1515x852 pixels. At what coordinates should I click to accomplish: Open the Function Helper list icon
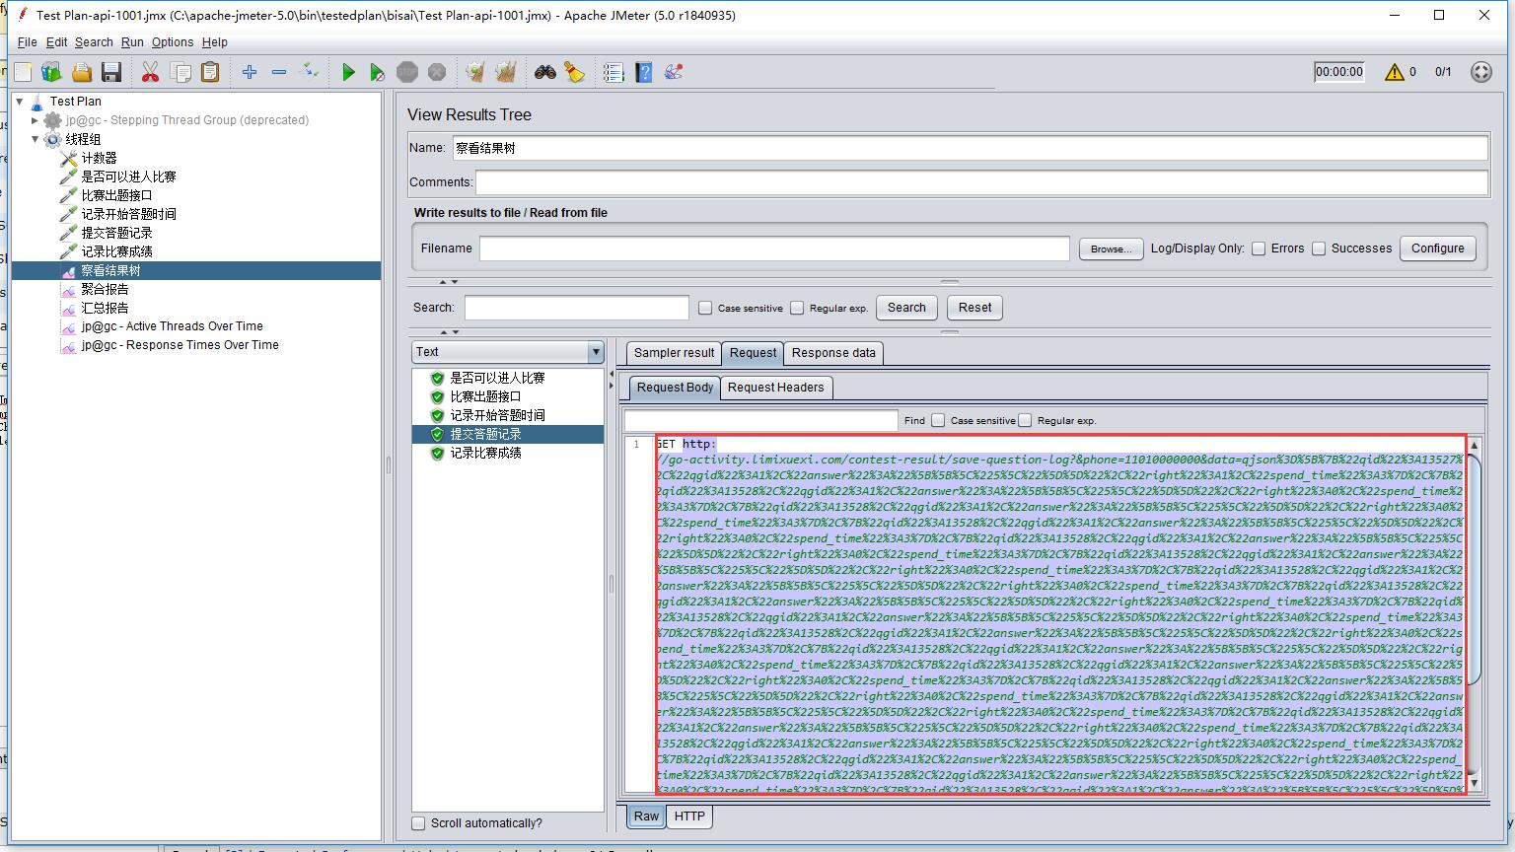click(x=613, y=72)
